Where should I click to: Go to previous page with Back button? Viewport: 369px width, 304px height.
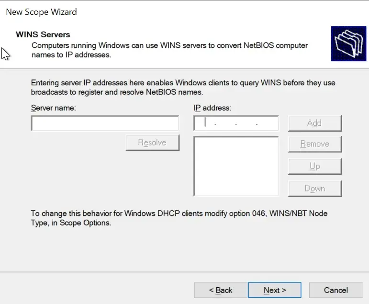tap(221, 290)
